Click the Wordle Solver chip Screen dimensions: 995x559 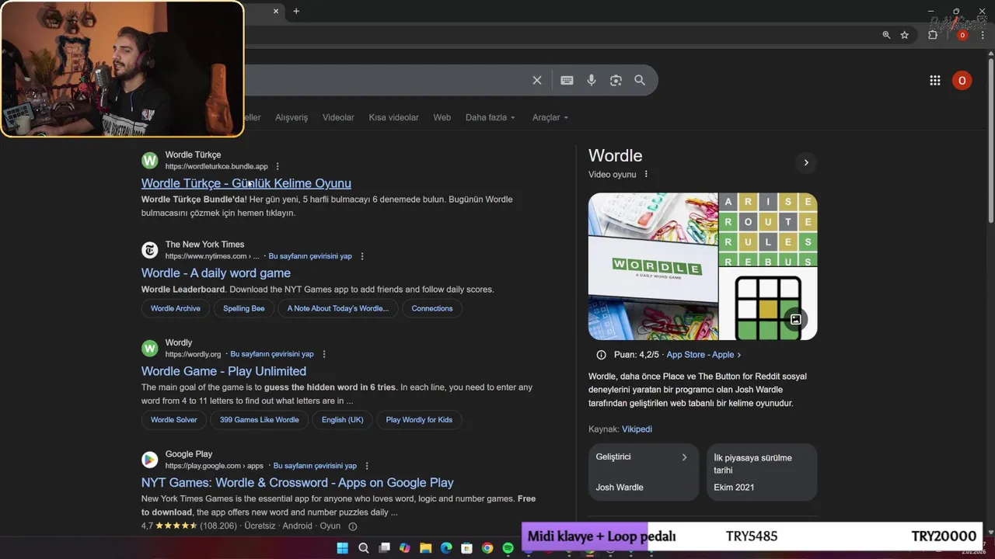click(174, 420)
